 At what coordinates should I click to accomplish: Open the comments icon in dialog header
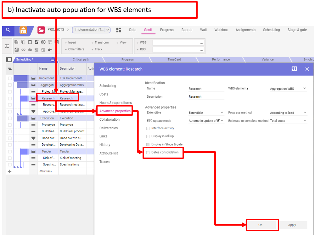coord(294,69)
